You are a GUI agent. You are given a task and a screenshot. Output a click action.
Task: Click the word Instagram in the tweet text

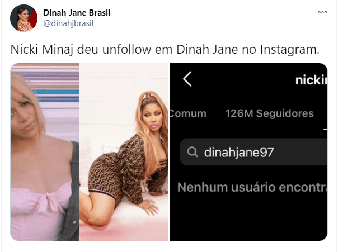[x=289, y=50]
